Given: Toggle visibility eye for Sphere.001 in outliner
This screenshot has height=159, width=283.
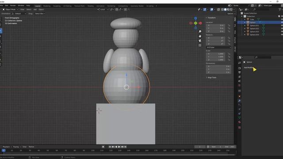Looking at the screenshot, I should point(282,26).
